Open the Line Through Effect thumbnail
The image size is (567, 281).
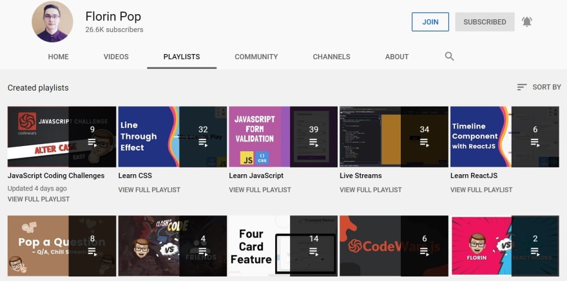tap(173, 137)
